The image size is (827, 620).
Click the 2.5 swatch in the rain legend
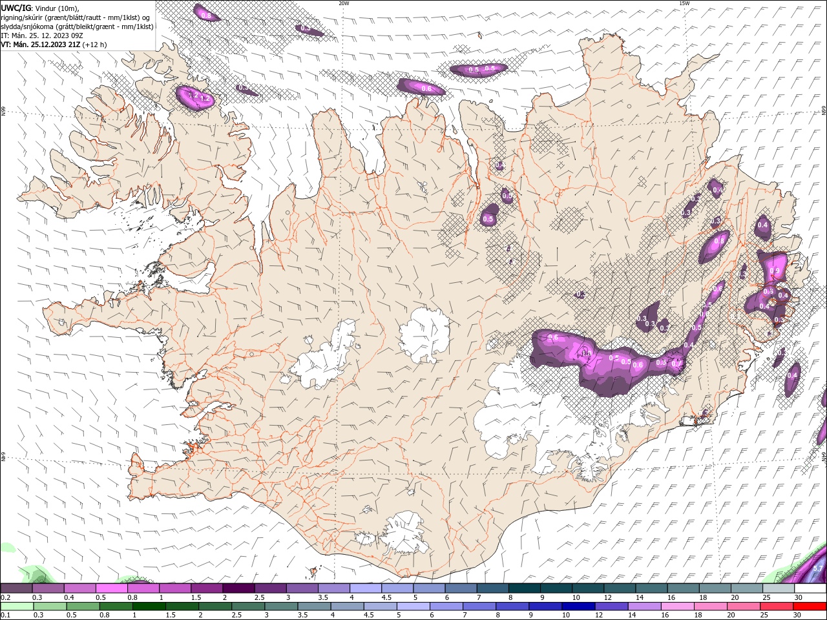pos(248,606)
